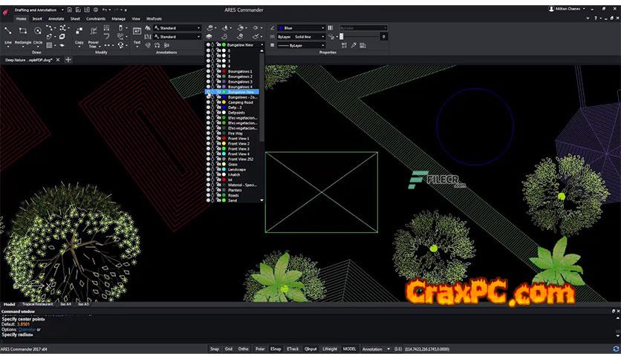
Task: Activate the Power Trim tool
Action: coord(94,34)
